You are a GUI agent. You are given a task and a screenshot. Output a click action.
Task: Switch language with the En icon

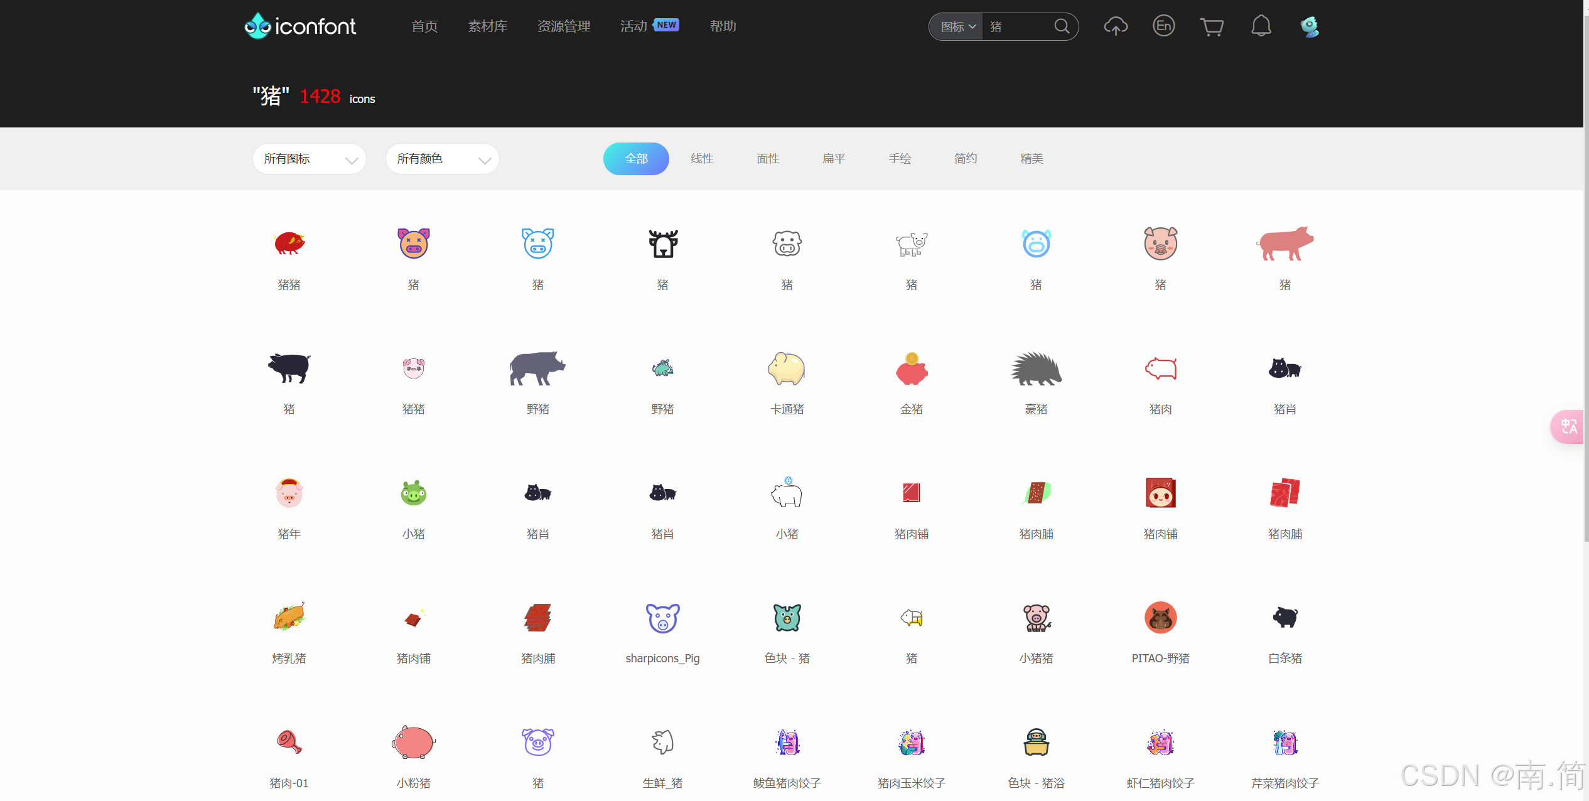[1163, 26]
